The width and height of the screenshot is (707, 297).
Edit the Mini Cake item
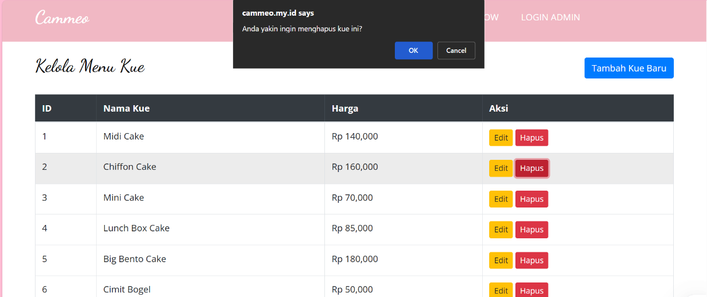[501, 199]
